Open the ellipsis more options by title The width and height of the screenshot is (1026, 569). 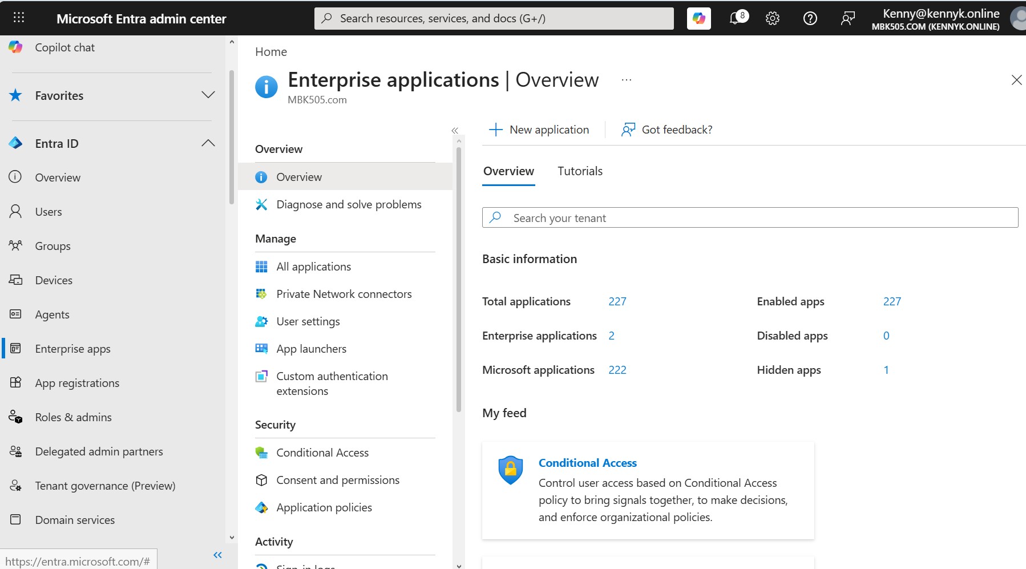[x=627, y=80]
